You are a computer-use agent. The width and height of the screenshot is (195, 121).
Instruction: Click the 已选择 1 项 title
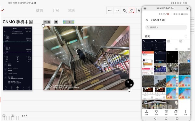158,20
